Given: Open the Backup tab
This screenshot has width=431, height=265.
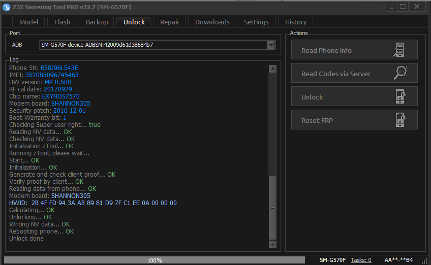Looking at the screenshot, I should click(97, 22).
